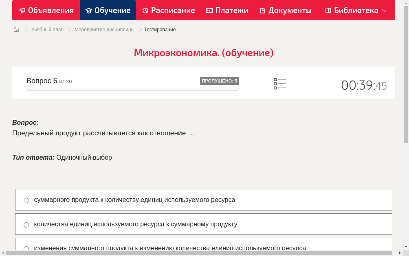The height and width of the screenshot is (256, 409).
Task: Click the Мероприятие дисциплины breadcrumb link
Action: [x=104, y=29]
